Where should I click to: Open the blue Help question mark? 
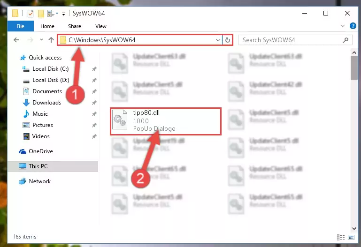coord(353,26)
